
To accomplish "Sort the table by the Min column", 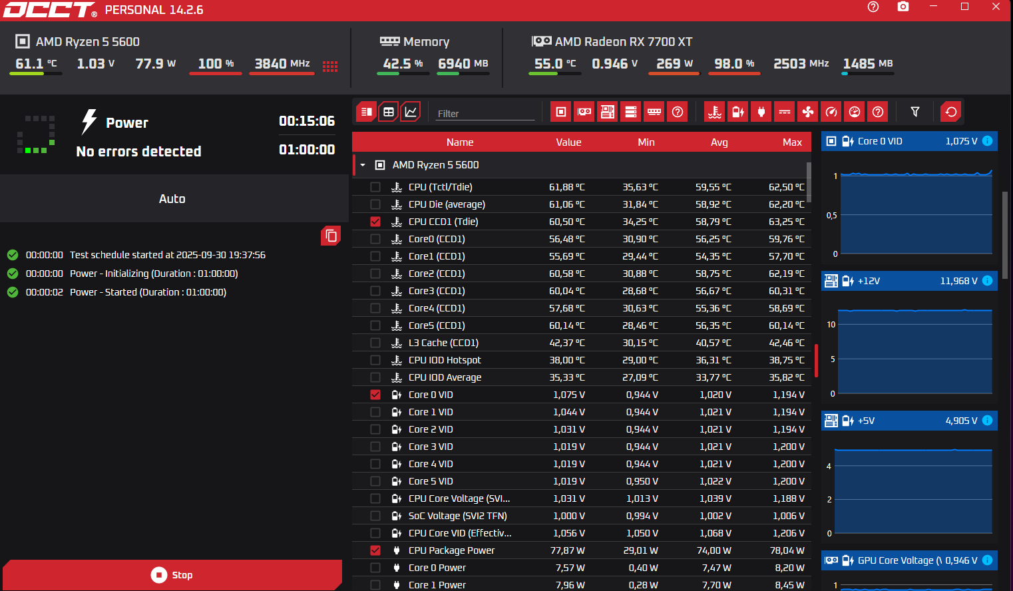I will pyautogui.click(x=646, y=142).
